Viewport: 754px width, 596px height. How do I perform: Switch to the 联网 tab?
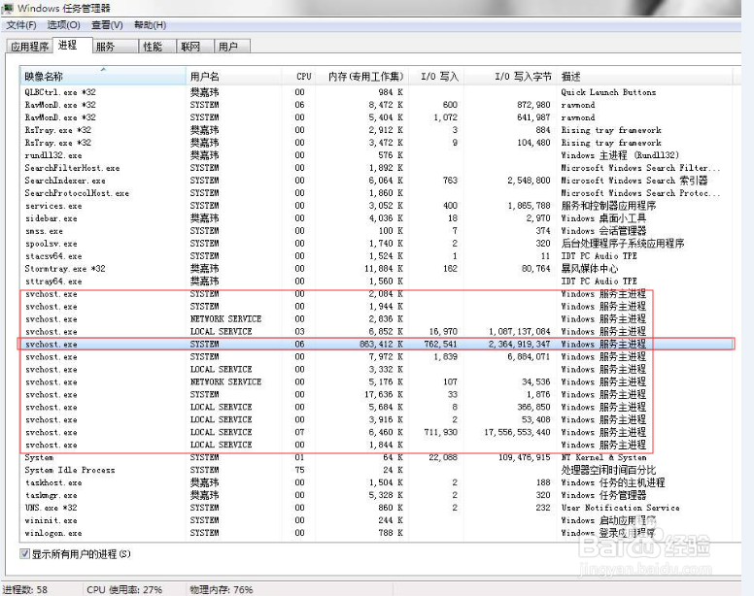[194, 47]
